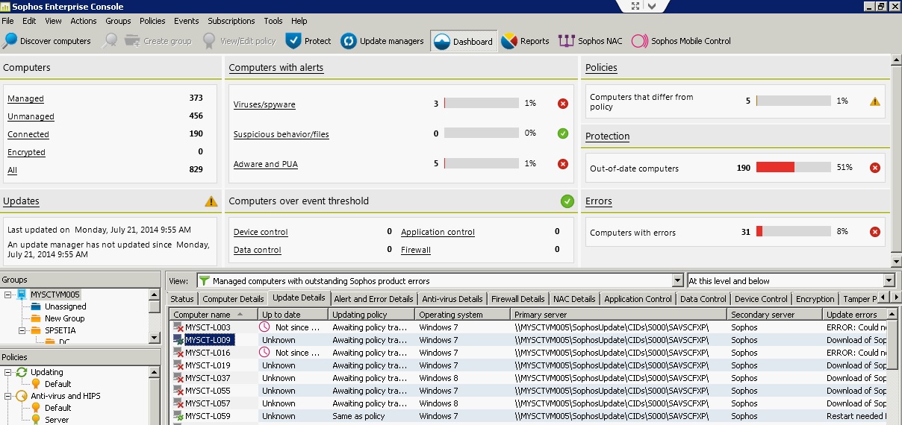Viewport: 902px width, 425px height.
Task: Click the Connected computers link
Action: click(x=28, y=134)
